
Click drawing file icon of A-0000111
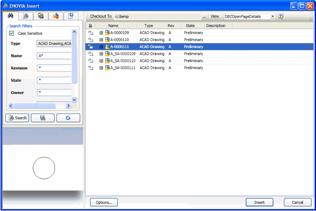pos(107,47)
